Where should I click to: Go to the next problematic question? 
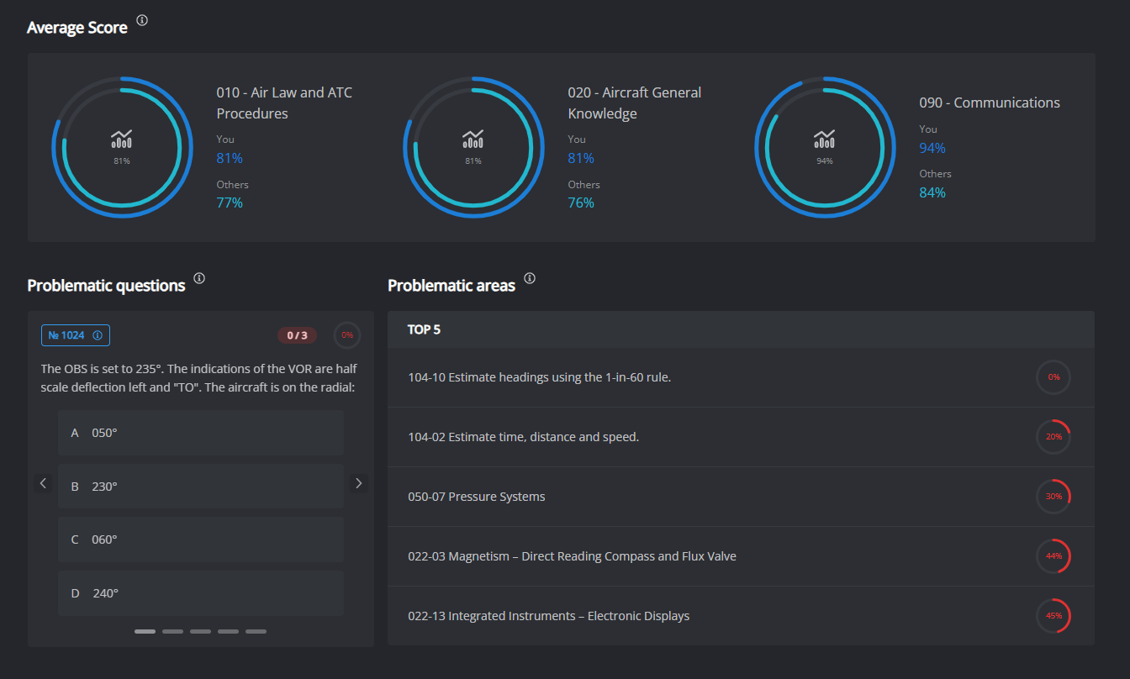[x=358, y=482]
